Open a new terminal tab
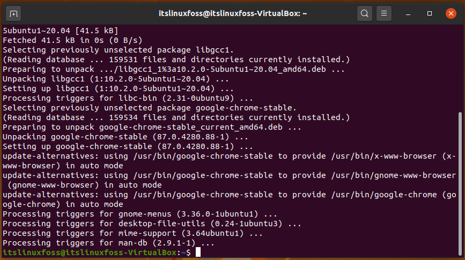This screenshot has width=465, height=260. click(13, 13)
